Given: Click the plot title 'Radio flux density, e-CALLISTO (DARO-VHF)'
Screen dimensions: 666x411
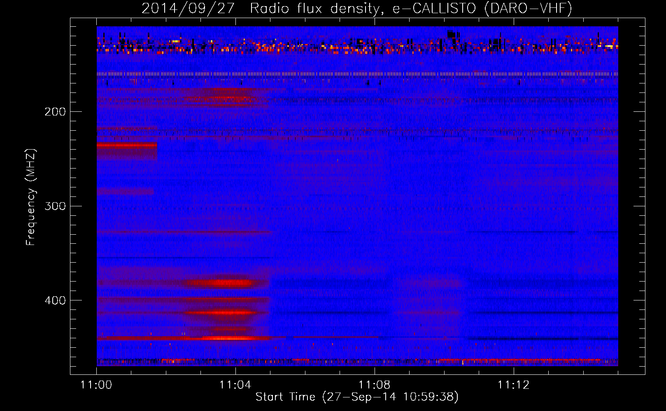Looking at the screenshot, I should [x=411, y=8].
